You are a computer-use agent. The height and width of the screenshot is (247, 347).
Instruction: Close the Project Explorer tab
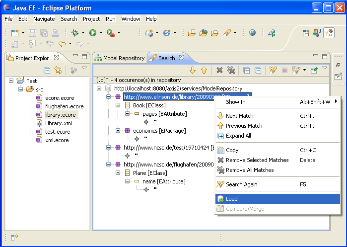tap(57, 58)
